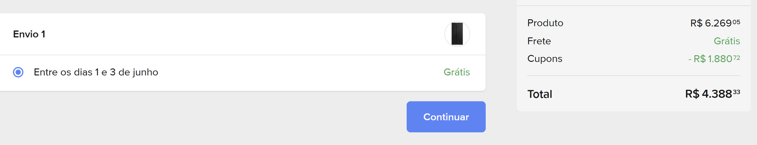
Task: Click the black refrigerator product thumbnail
Action: coord(457,34)
